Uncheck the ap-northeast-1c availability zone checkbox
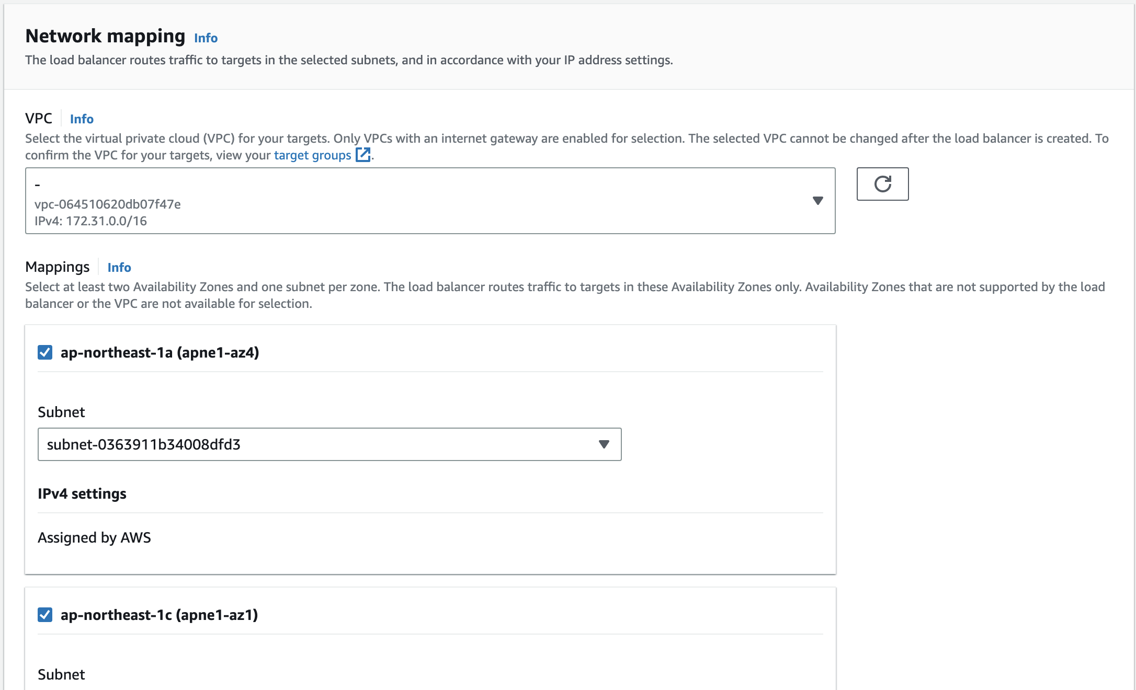Viewport: 1136px width, 690px height. coord(45,615)
